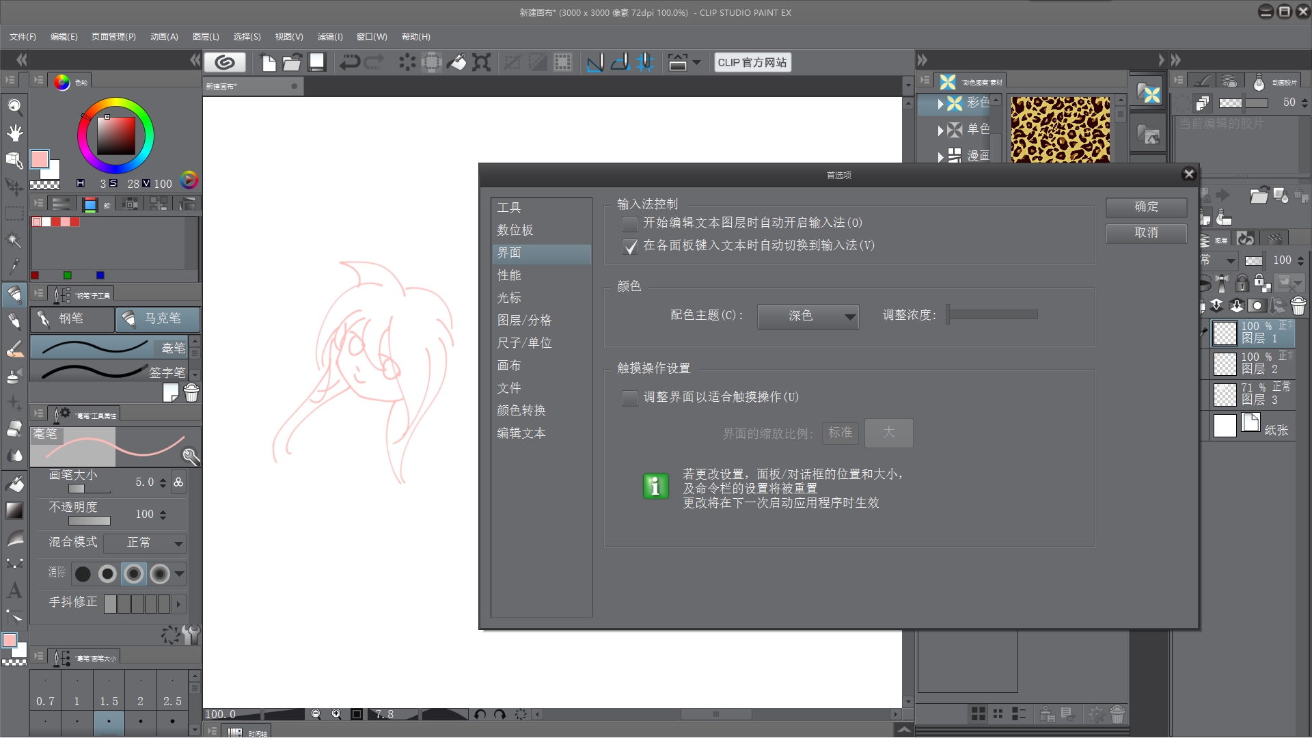The width and height of the screenshot is (1312, 738).
Task: Select the Text tool icon
Action: click(x=14, y=590)
